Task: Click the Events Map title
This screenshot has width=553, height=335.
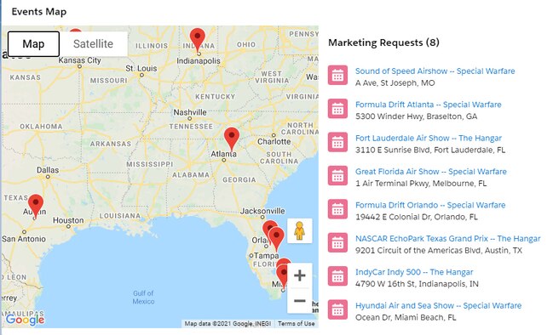Action: [x=39, y=12]
